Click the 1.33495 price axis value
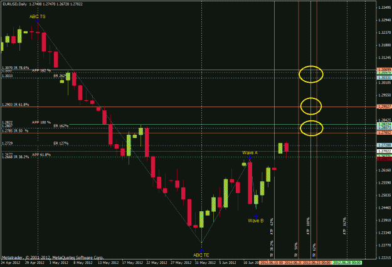This screenshot has width=392, height=267. (384, 8)
